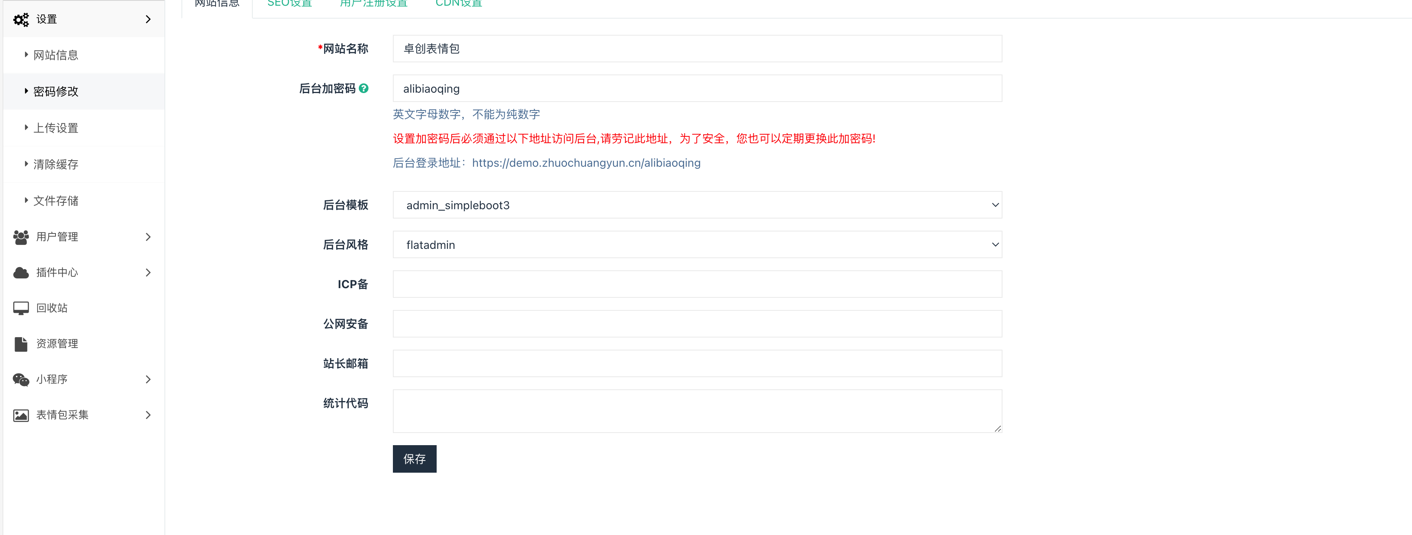Click the 后台加密码 input field
1412x535 pixels.
click(697, 88)
